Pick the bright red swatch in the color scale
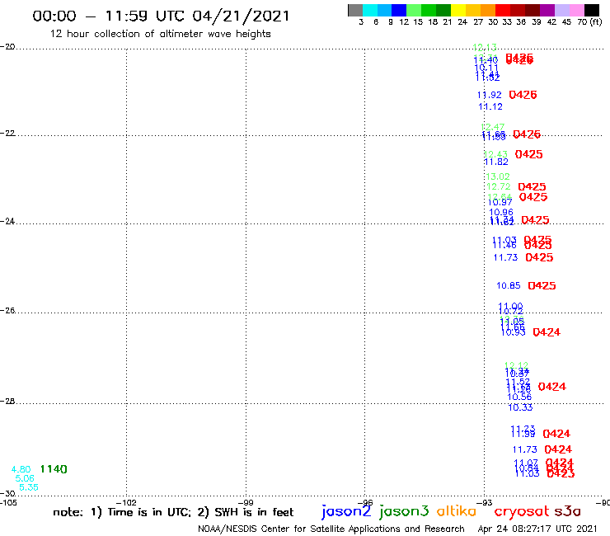 503,10
